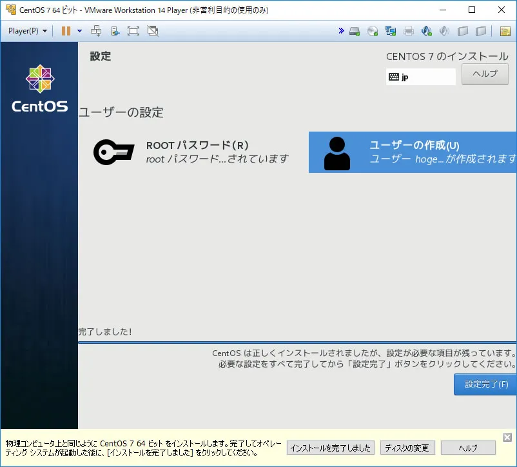Minimize the VMware Player window
This screenshot has height=467, width=517.
(x=443, y=10)
